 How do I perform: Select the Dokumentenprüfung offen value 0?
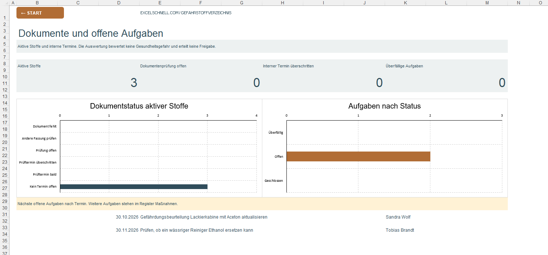[256, 83]
